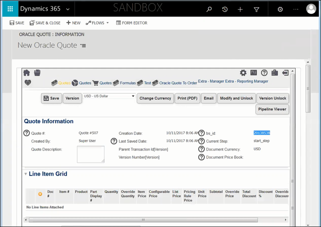
Task: Open Quotes link with shopping cart icon
Action: click(105, 83)
